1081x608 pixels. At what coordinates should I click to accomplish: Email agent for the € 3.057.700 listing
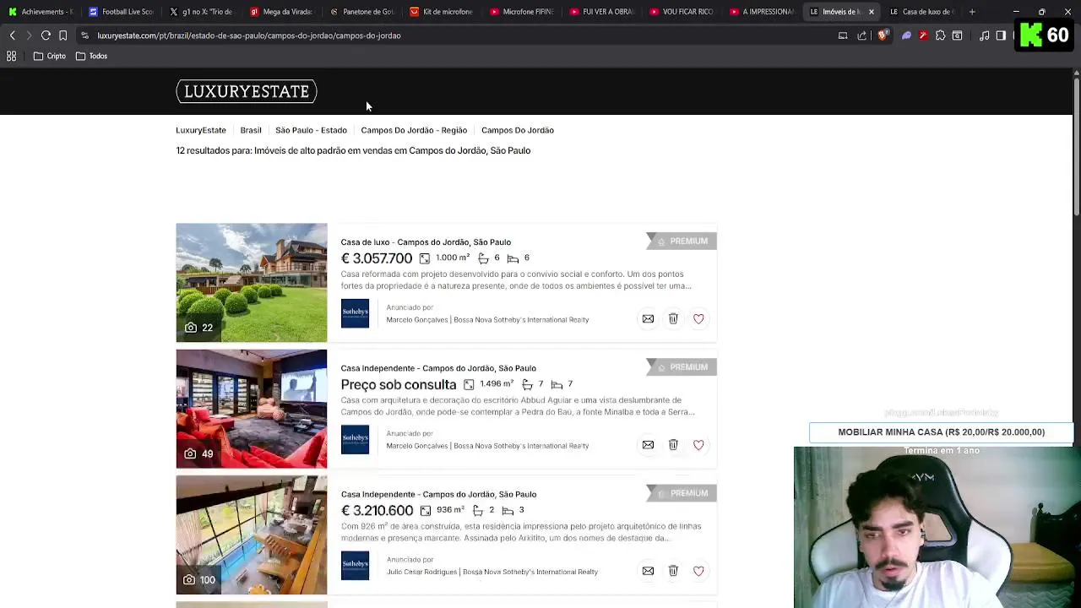coord(648,318)
